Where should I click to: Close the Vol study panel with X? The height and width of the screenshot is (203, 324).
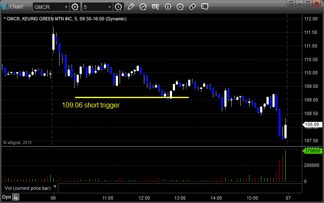(x=55, y=186)
